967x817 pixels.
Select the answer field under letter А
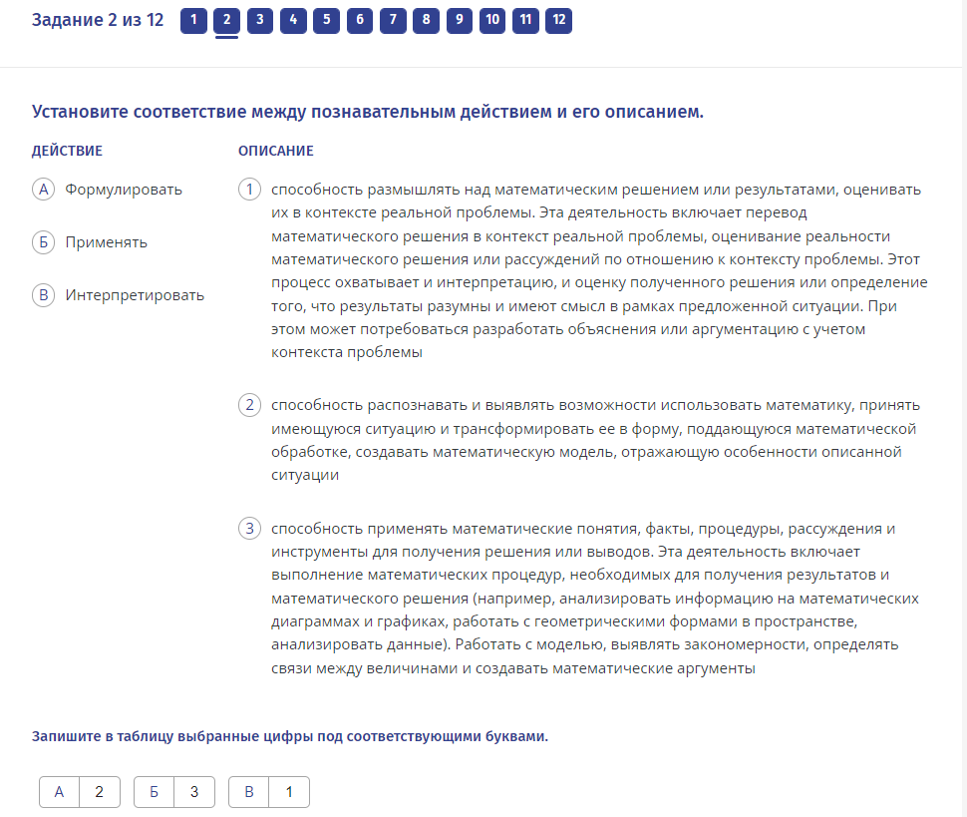(100, 792)
